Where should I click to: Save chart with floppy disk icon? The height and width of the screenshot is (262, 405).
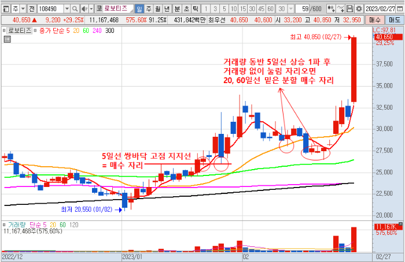point(349,9)
